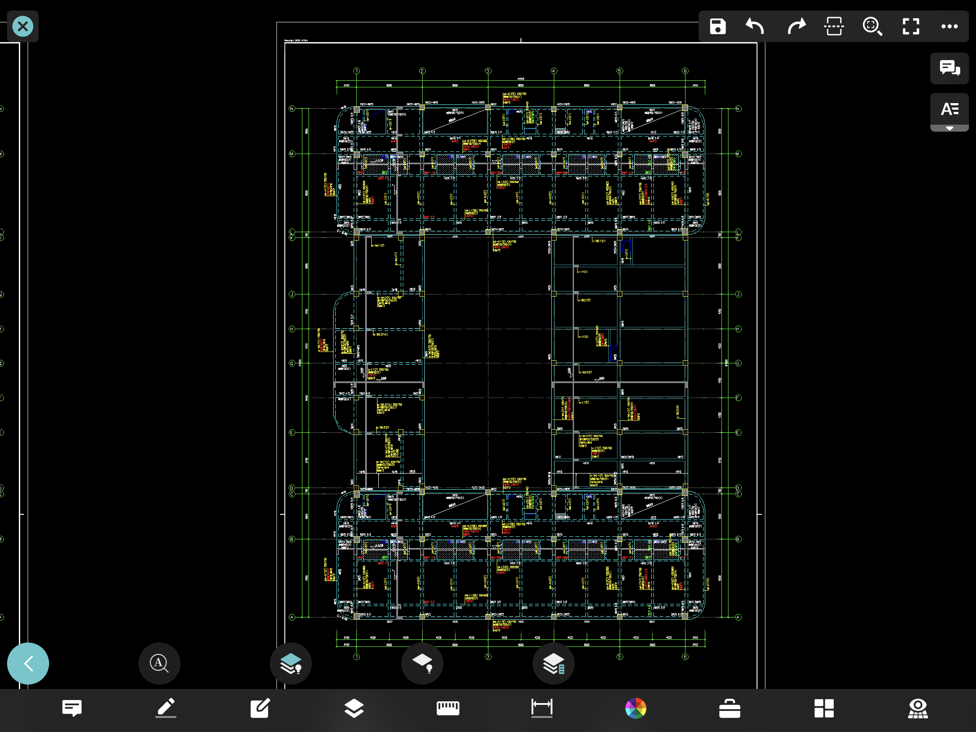This screenshot has width=976, height=732.
Task: Collapse the layer submenu with back arrow
Action: tap(28, 663)
